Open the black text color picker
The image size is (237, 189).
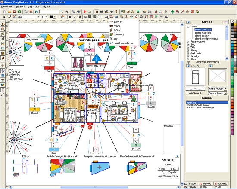[53, 17]
